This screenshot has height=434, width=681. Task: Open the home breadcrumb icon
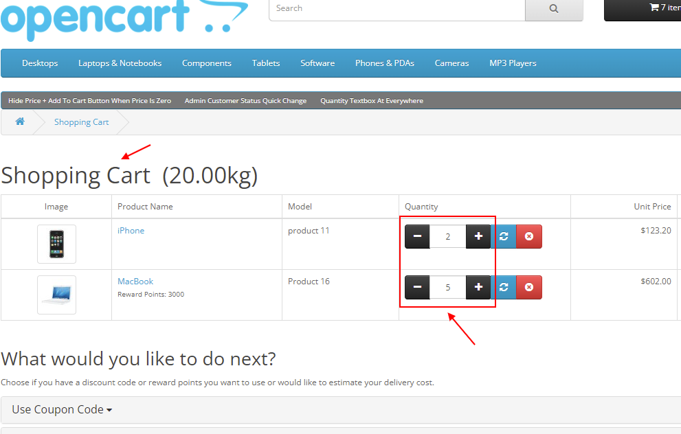tap(20, 122)
